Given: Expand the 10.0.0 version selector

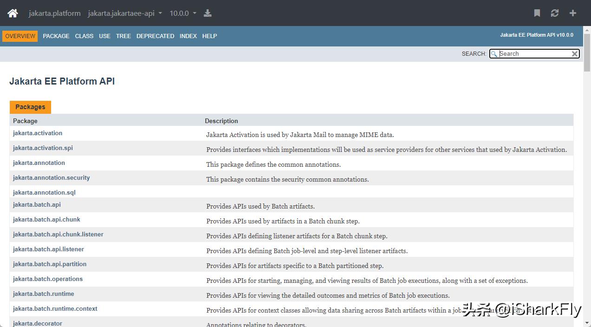Looking at the screenshot, I should pyautogui.click(x=183, y=13).
